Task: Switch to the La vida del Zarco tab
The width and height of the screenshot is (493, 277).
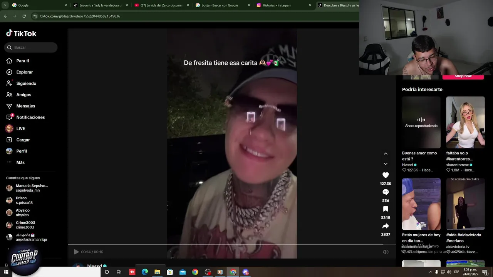Action: tap(162, 5)
